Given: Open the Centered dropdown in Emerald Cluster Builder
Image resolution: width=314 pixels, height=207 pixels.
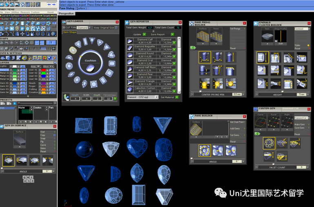Looking at the screenshot, I should click(302, 29).
